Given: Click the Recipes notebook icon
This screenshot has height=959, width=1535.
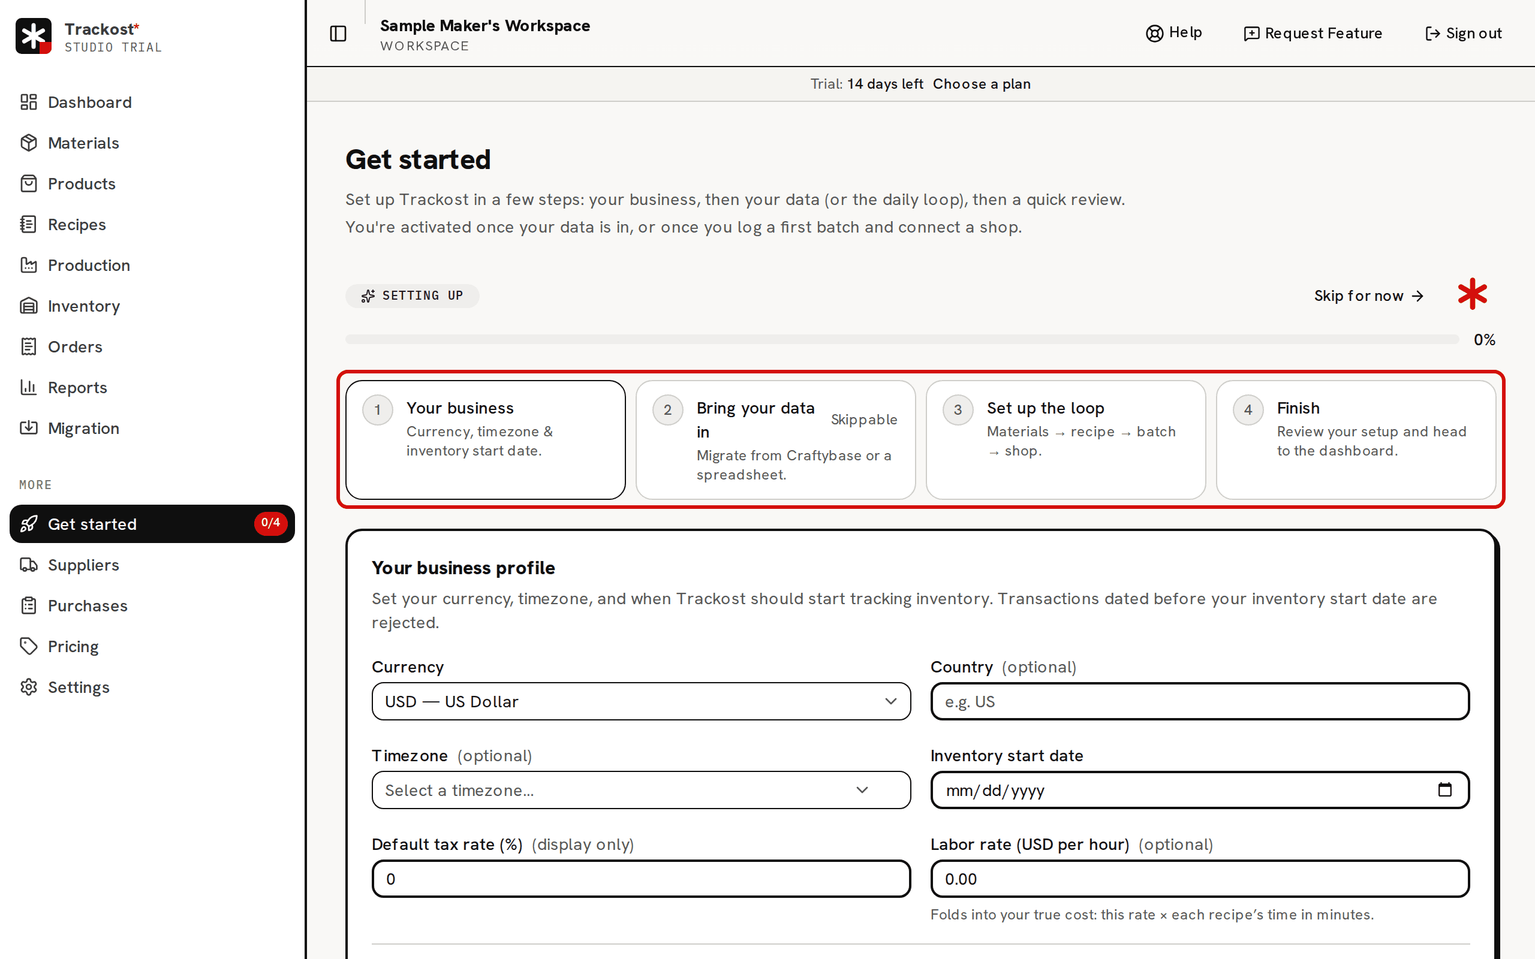Looking at the screenshot, I should [x=29, y=225].
